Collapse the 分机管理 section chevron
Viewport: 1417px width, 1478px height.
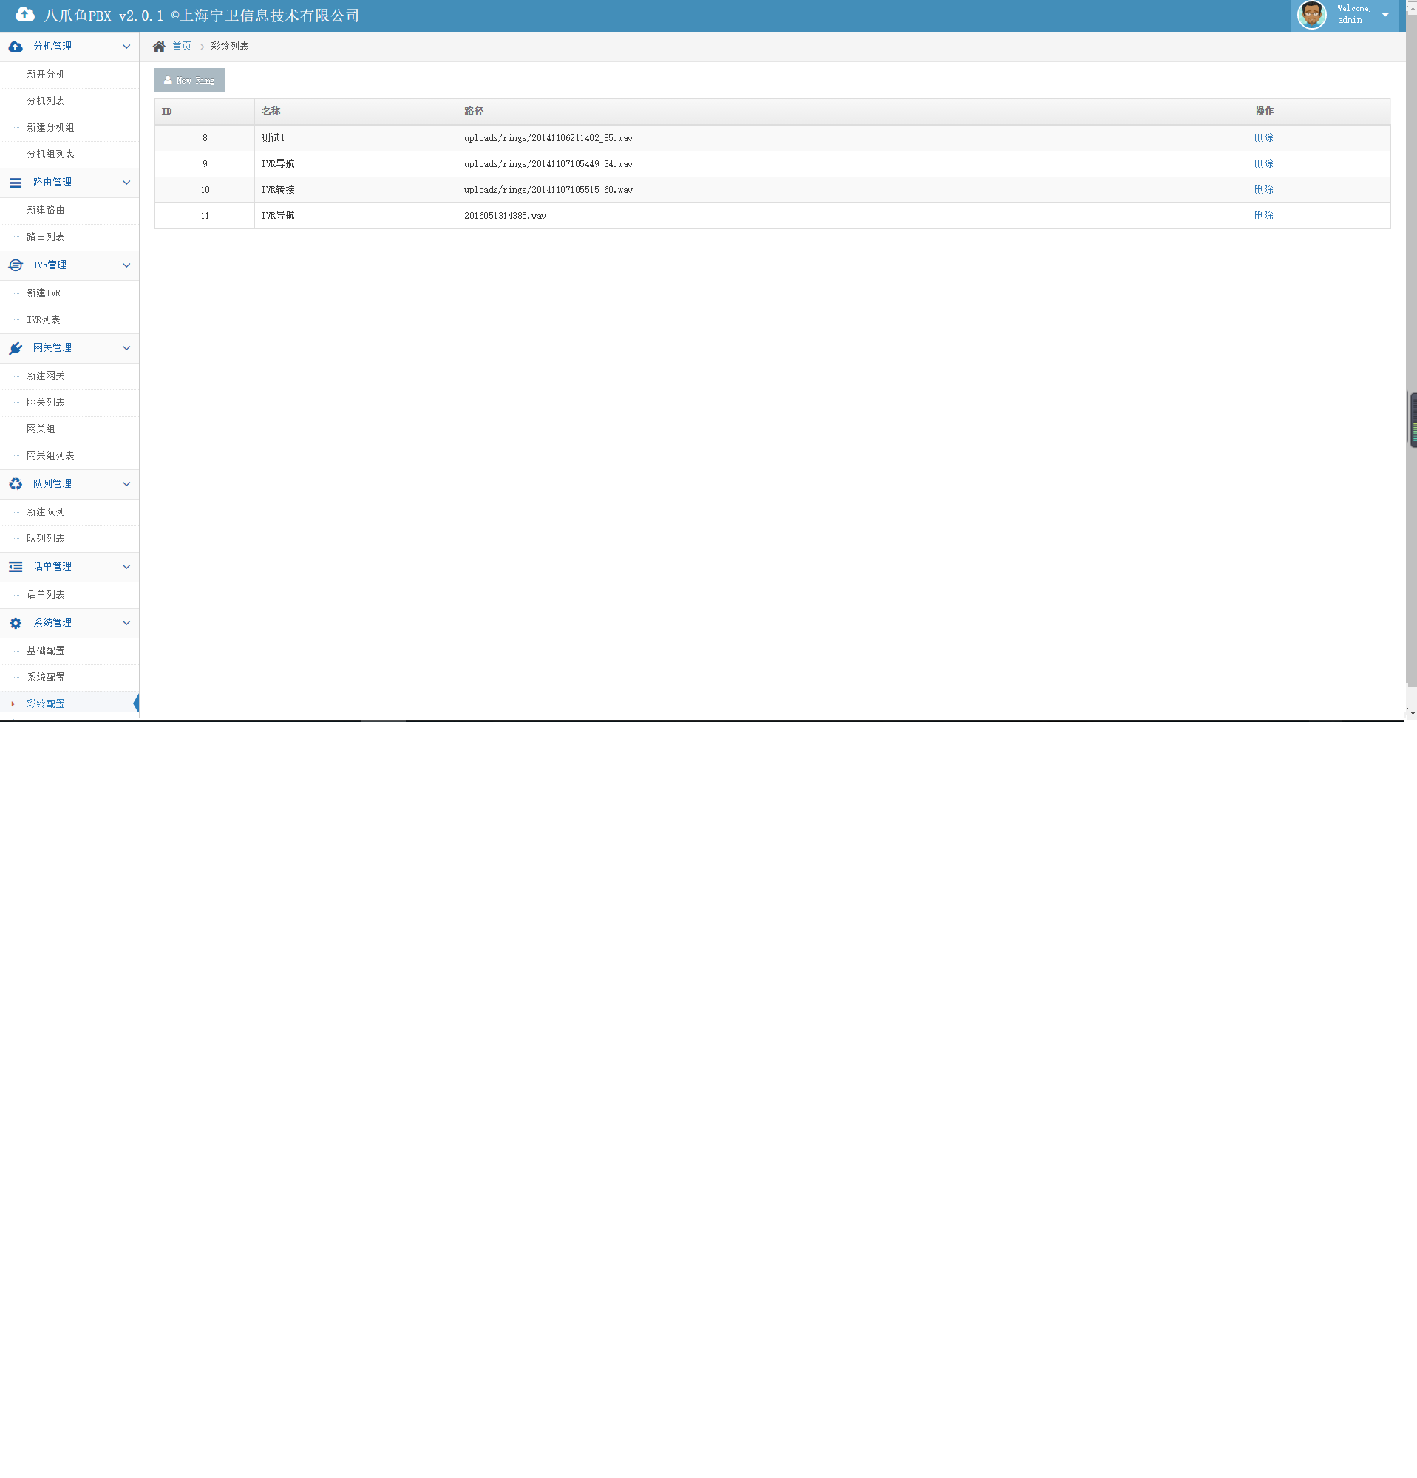(126, 47)
